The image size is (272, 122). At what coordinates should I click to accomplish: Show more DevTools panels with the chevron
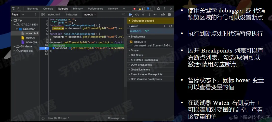124,9
